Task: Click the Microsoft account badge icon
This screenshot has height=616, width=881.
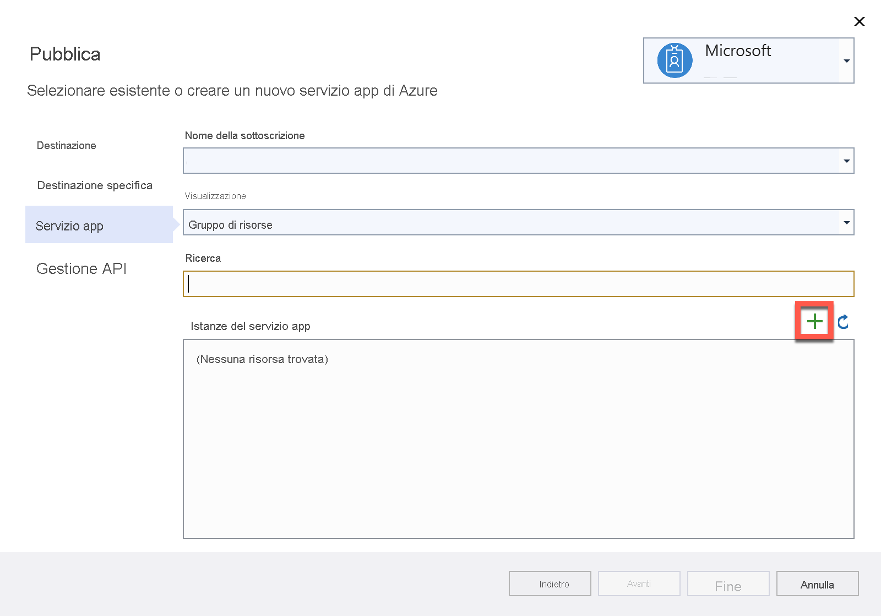Action: pyautogui.click(x=675, y=60)
